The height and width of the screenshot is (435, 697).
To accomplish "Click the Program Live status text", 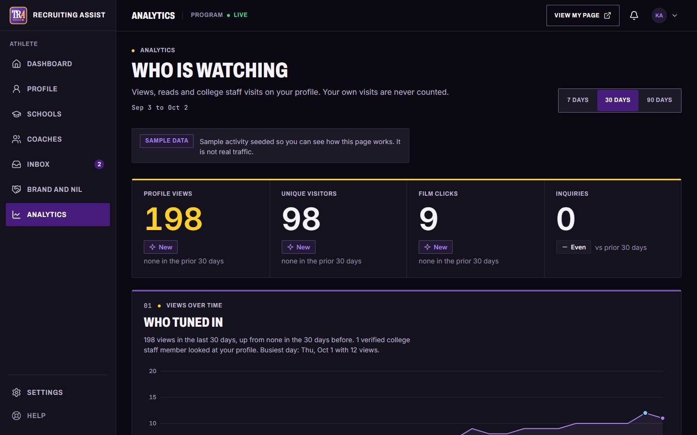I will 219,15.
